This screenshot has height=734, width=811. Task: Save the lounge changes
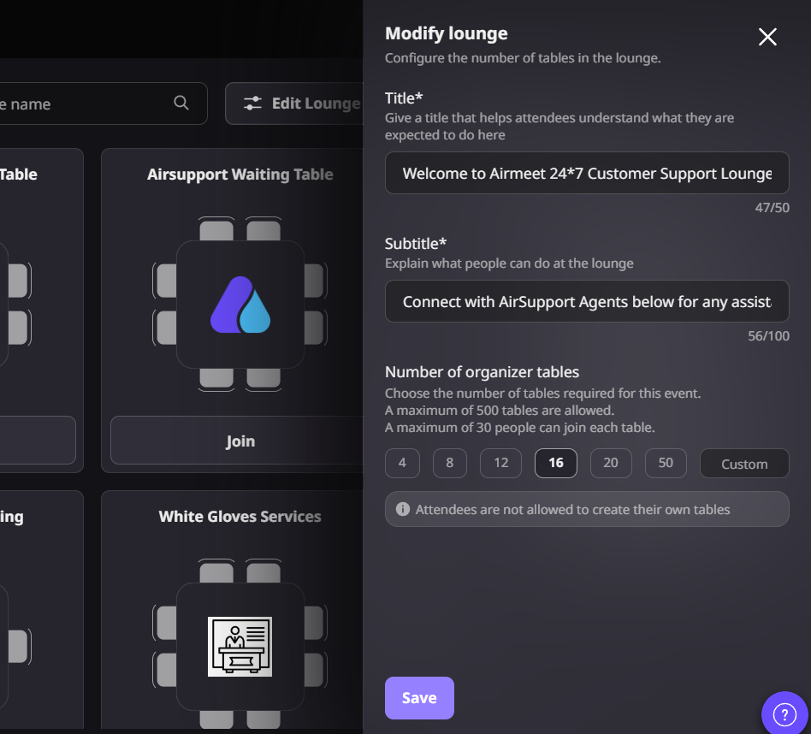(419, 698)
